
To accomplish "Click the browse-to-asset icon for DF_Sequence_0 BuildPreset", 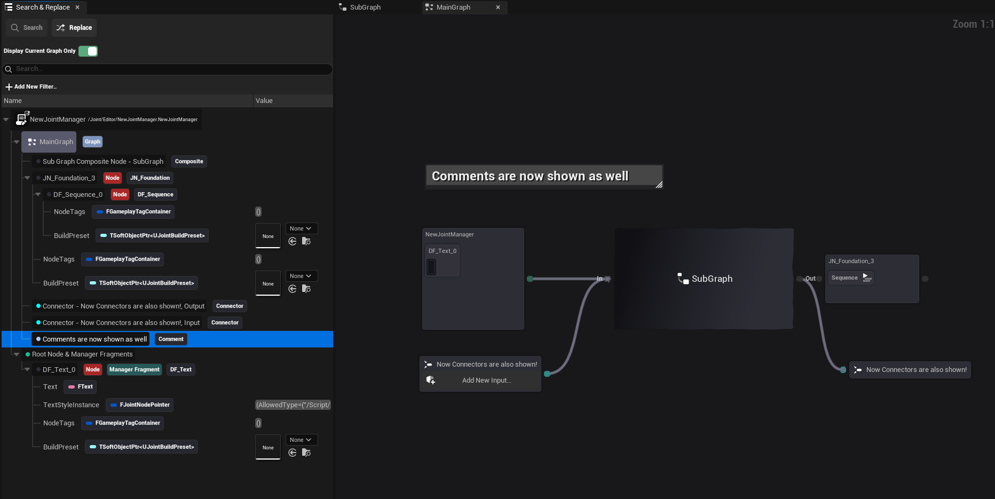I will (x=306, y=241).
